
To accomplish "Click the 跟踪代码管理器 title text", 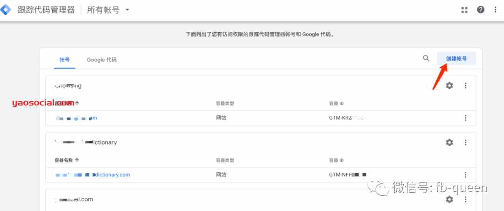I will coord(46,10).
